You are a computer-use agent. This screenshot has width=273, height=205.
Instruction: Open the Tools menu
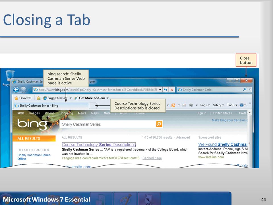(x=232, y=105)
